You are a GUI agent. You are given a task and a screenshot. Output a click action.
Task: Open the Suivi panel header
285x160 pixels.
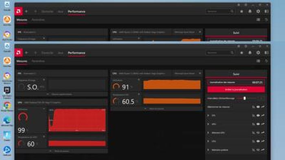(x=236, y=74)
